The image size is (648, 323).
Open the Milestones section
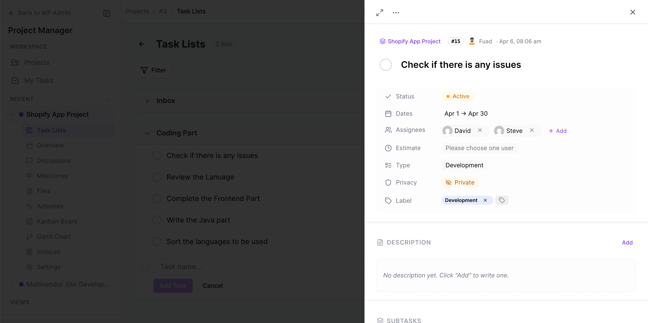[x=52, y=176]
